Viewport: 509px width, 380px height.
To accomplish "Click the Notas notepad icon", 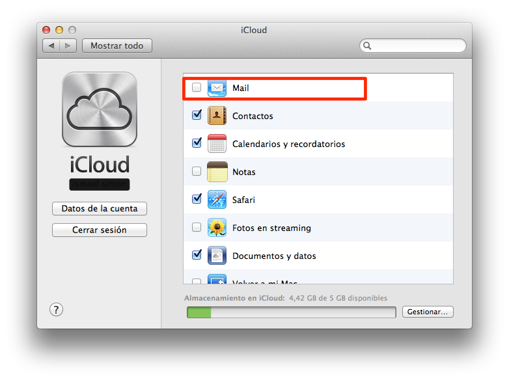I will coord(217,172).
